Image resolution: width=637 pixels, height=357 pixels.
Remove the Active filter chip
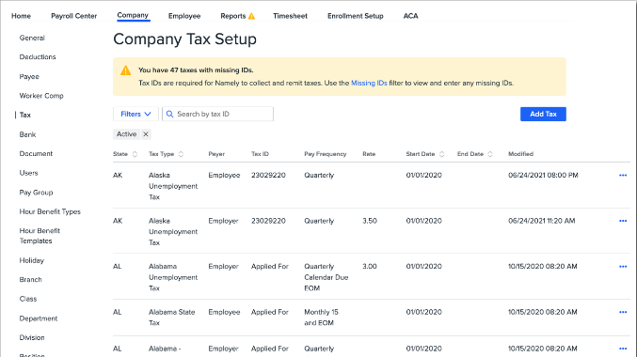(x=146, y=133)
